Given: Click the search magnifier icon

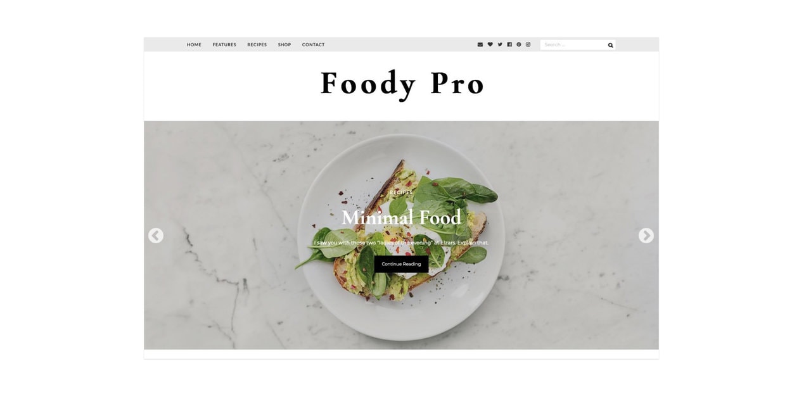Looking at the screenshot, I should [611, 45].
